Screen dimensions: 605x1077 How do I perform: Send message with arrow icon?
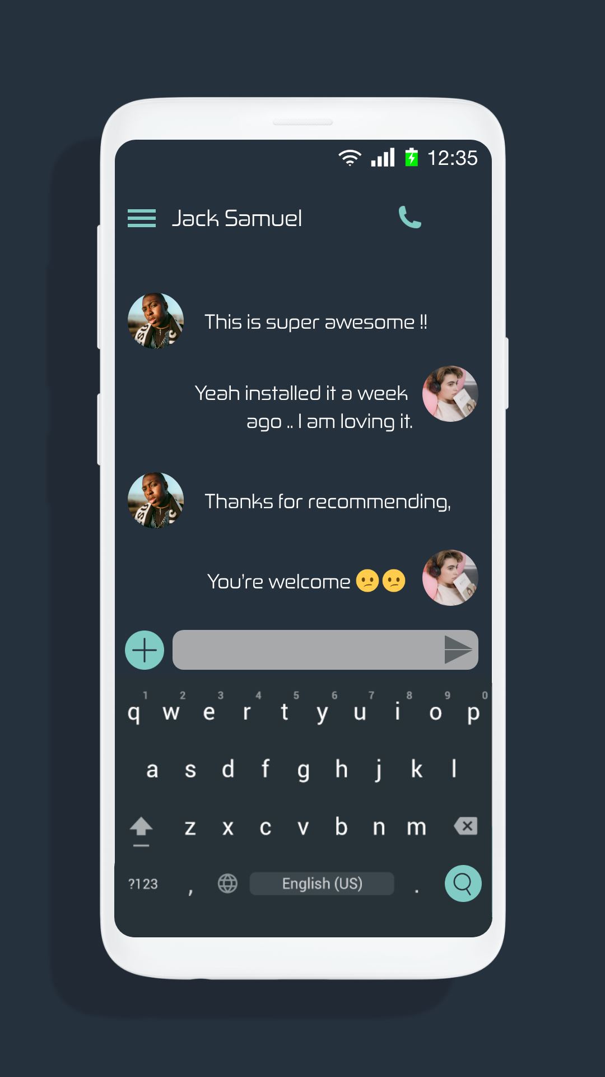point(458,650)
